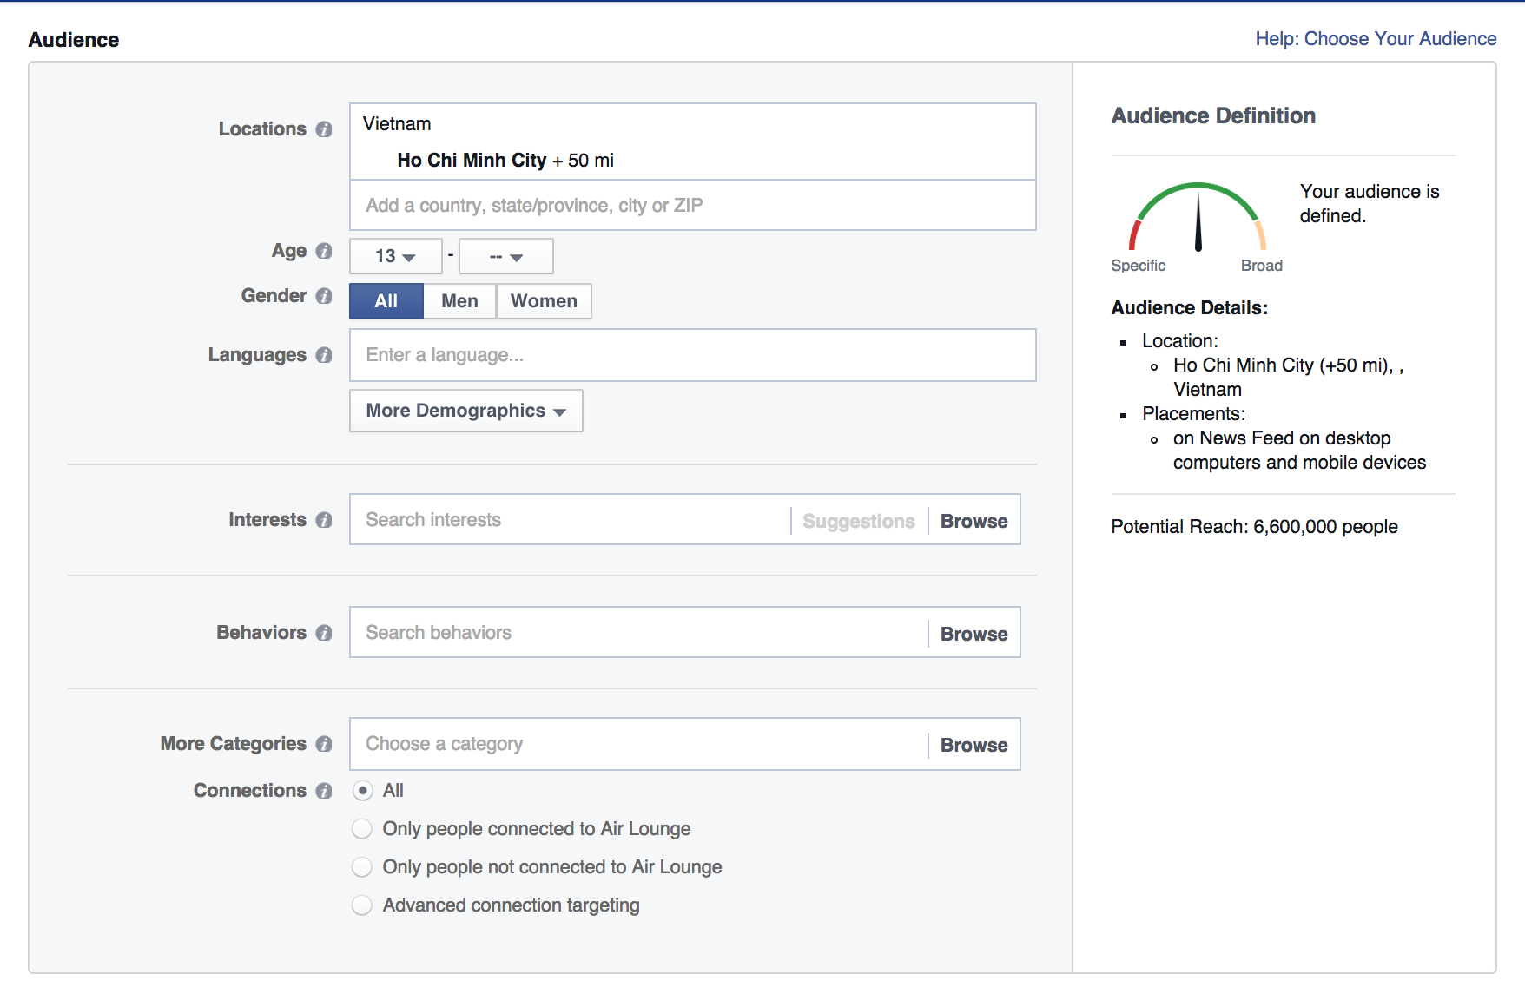
Task: Click the audience size gauge meter
Action: (x=1198, y=217)
